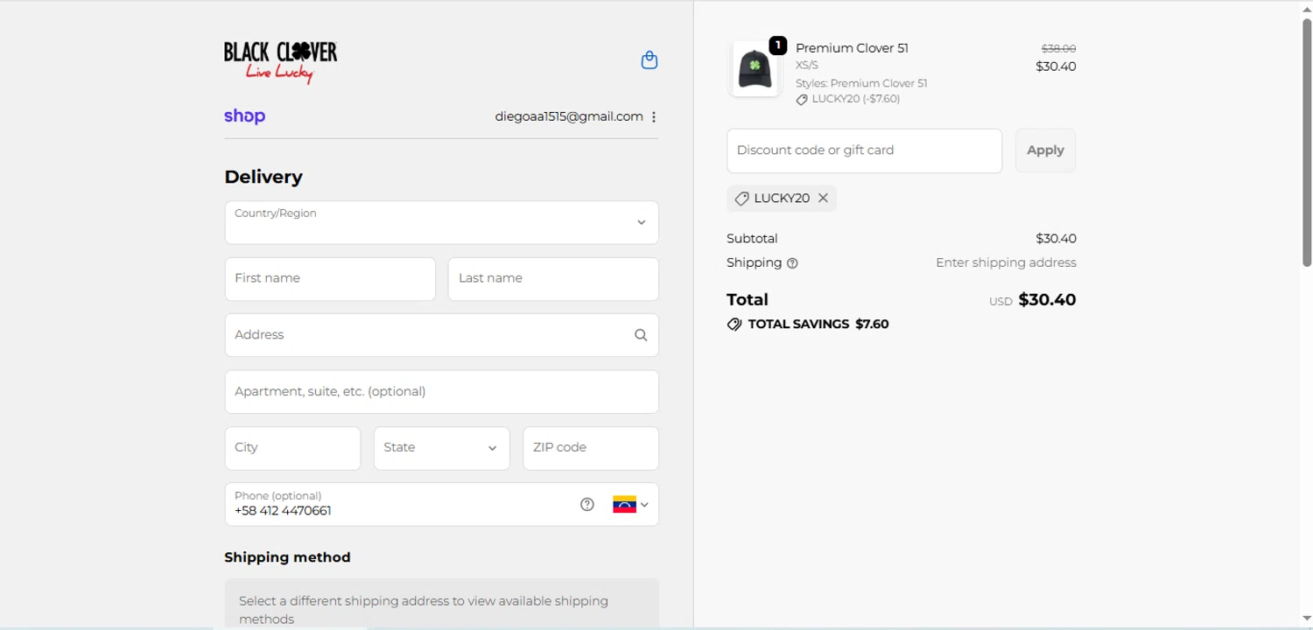This screenshot has height=630, width=1313.
Task: Click the Total amount $30.40
Action: [1047, 300]
